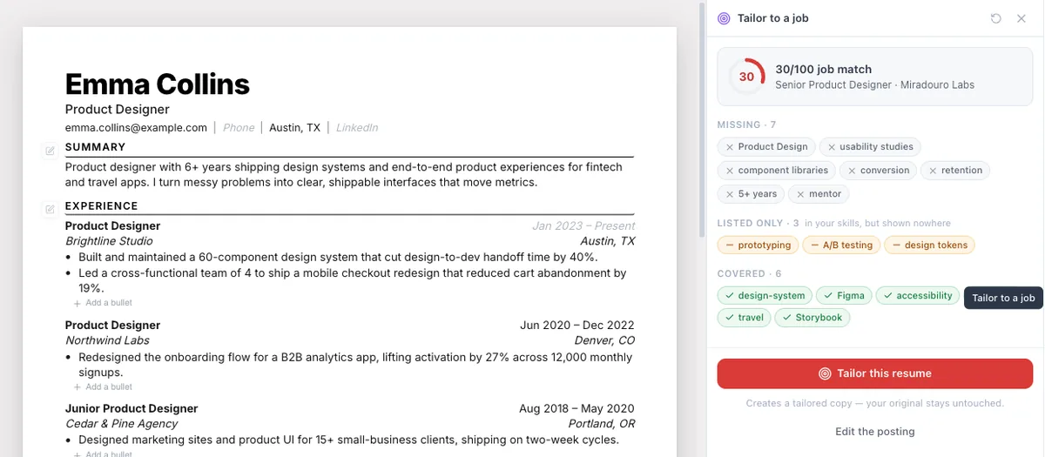Click the Portland, OR location text
The height and width of the screenshot is (457, 1045).
pos(602,424)
